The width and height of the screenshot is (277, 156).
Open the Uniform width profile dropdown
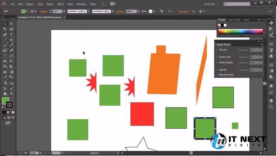(x=89, y=11)
